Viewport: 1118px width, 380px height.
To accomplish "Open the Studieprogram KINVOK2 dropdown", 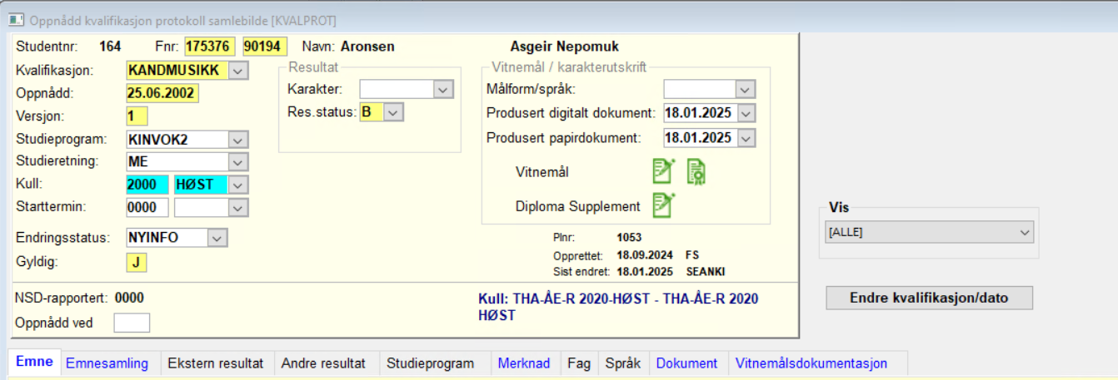I will [x=237, y=139].
